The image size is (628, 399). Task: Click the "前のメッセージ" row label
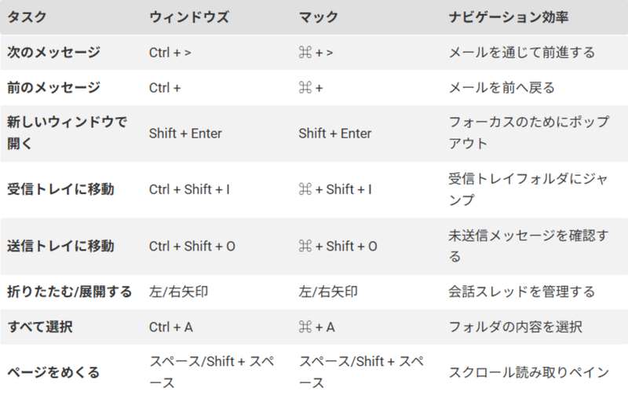click(54, 88)
